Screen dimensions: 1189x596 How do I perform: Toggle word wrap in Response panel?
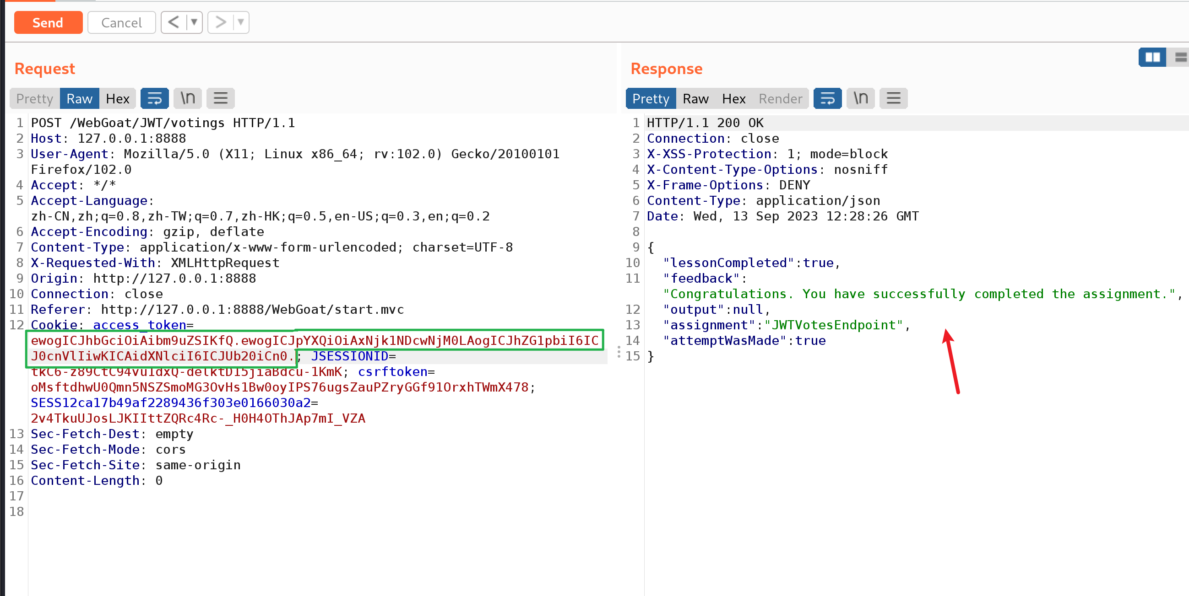click(x=828, y=98)
